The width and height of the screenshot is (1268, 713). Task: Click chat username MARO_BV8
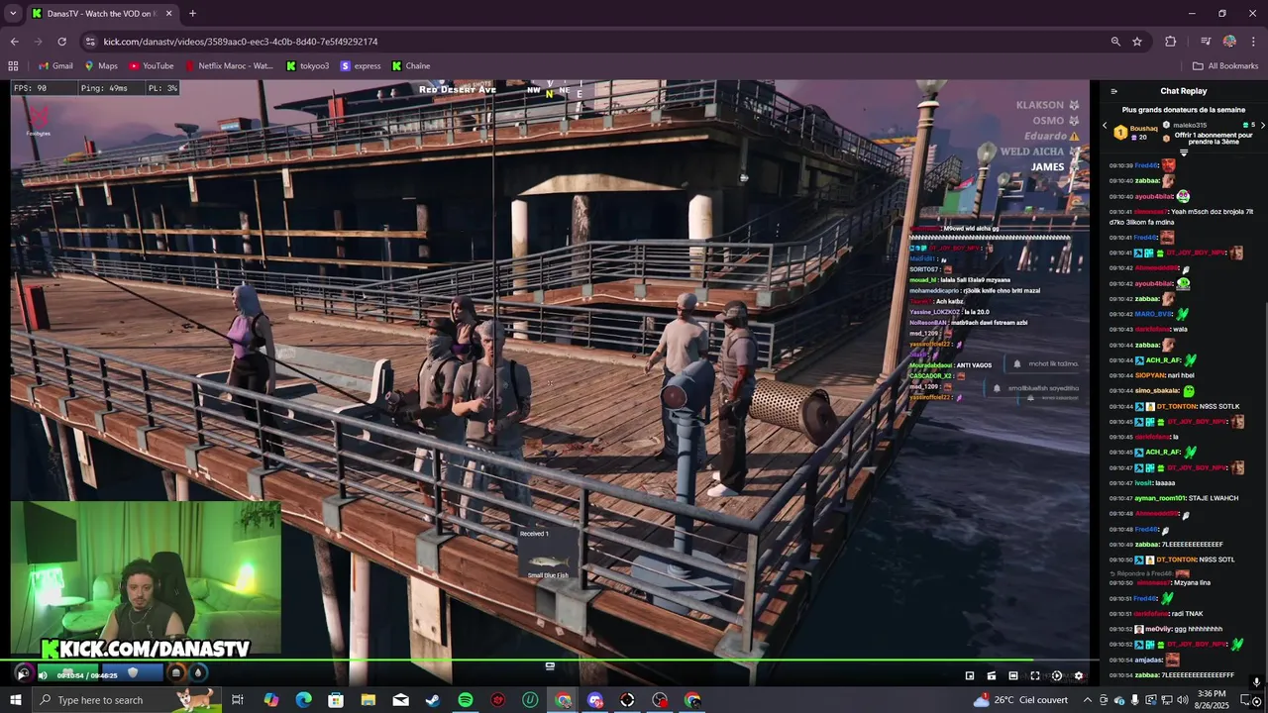pos(1154,314)
